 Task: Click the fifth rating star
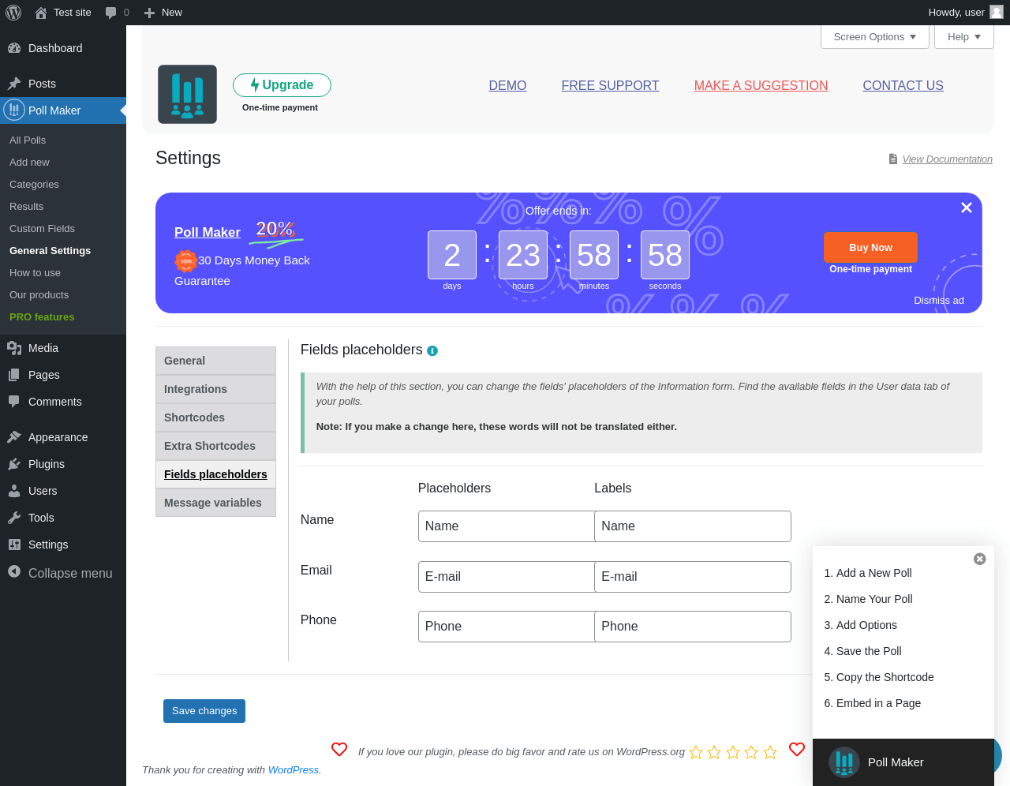[770, 752]
